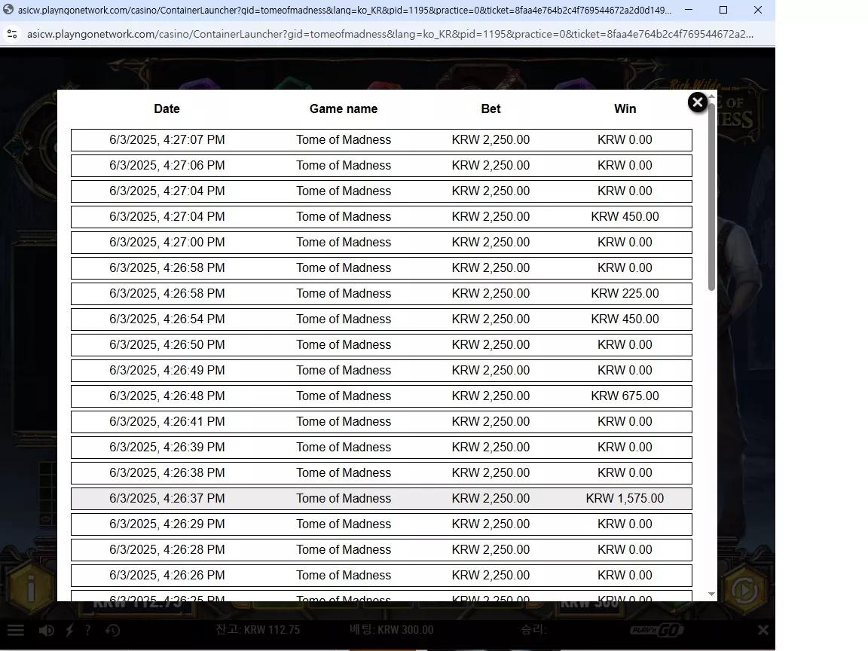Click the hexagonal info button
Viewport: 868px width, 651px height.
click(x=31, y=588)
